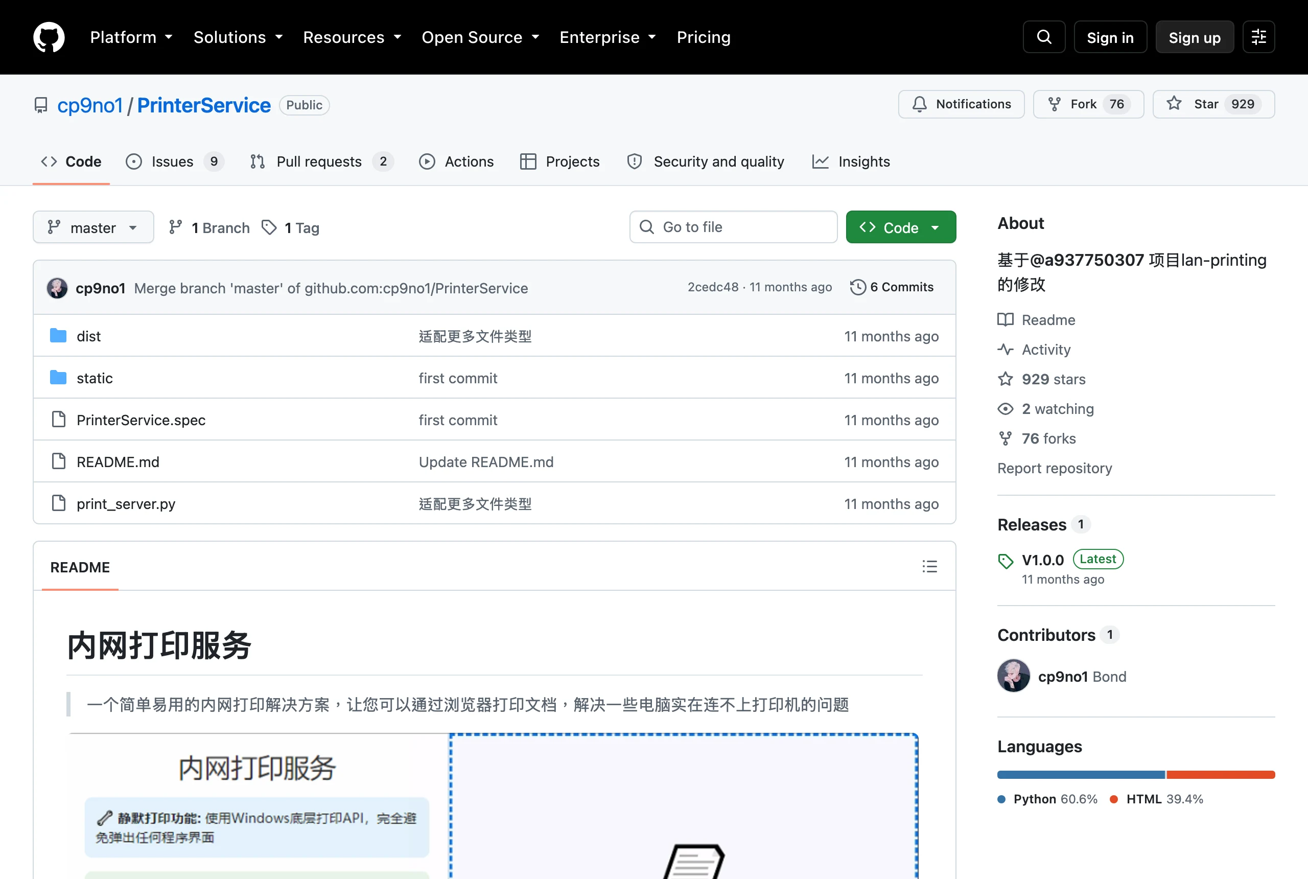Go to the Projects tab
Image resolution: width=1308 pixels, height=879 pixels.
[560, 162]
